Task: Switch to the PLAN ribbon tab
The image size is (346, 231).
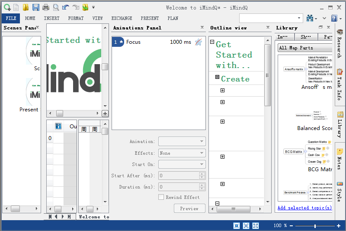Action: pyautogui.click(x=173, y=18)
